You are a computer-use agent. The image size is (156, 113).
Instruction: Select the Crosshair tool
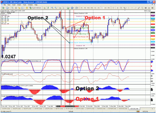coord(113,8)
